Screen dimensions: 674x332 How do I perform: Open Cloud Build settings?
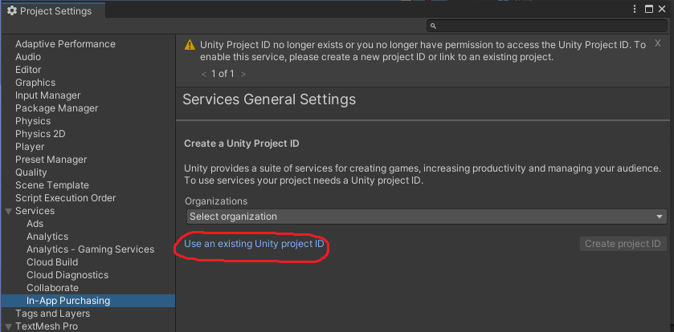click(x=52, y=262)
